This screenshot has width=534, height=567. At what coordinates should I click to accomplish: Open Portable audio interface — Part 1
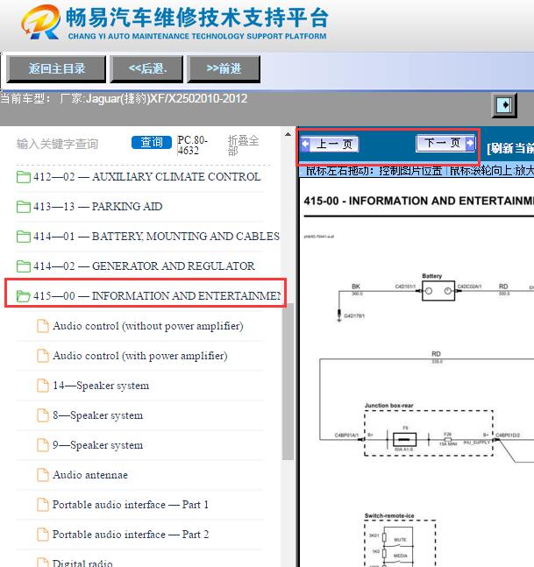pyautogui.click(x=131, y=505)
